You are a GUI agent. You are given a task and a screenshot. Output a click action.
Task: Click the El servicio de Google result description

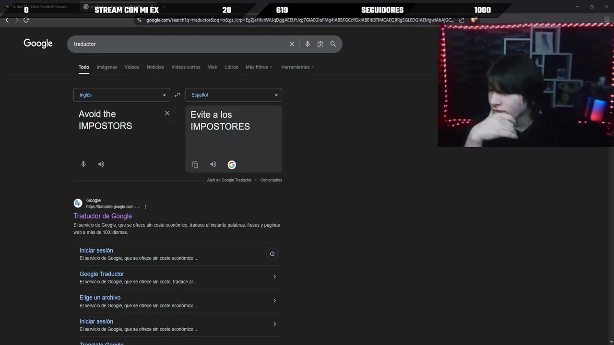click(x=177, y=229)
